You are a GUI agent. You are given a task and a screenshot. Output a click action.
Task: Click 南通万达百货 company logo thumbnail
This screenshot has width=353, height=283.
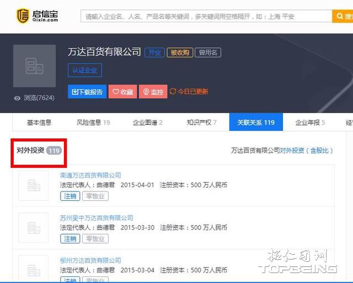coord(33,185)
